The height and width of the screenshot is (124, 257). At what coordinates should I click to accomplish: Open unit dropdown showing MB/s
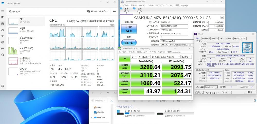187,57
